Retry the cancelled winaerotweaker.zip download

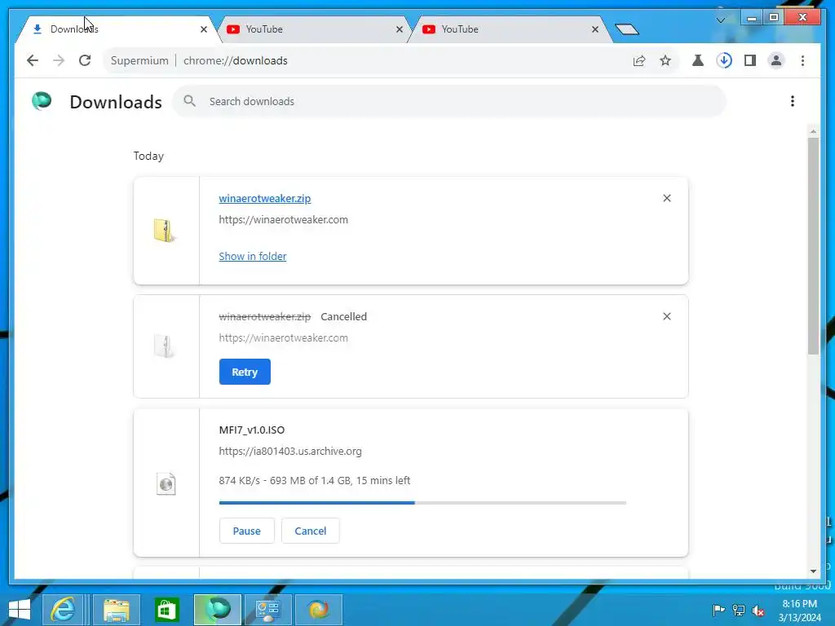pos(245,372)
